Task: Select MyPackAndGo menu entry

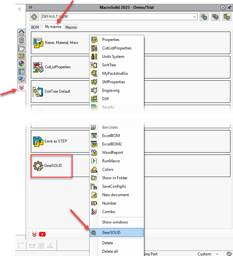Action: pyautogui.click(x=117, y=74)
